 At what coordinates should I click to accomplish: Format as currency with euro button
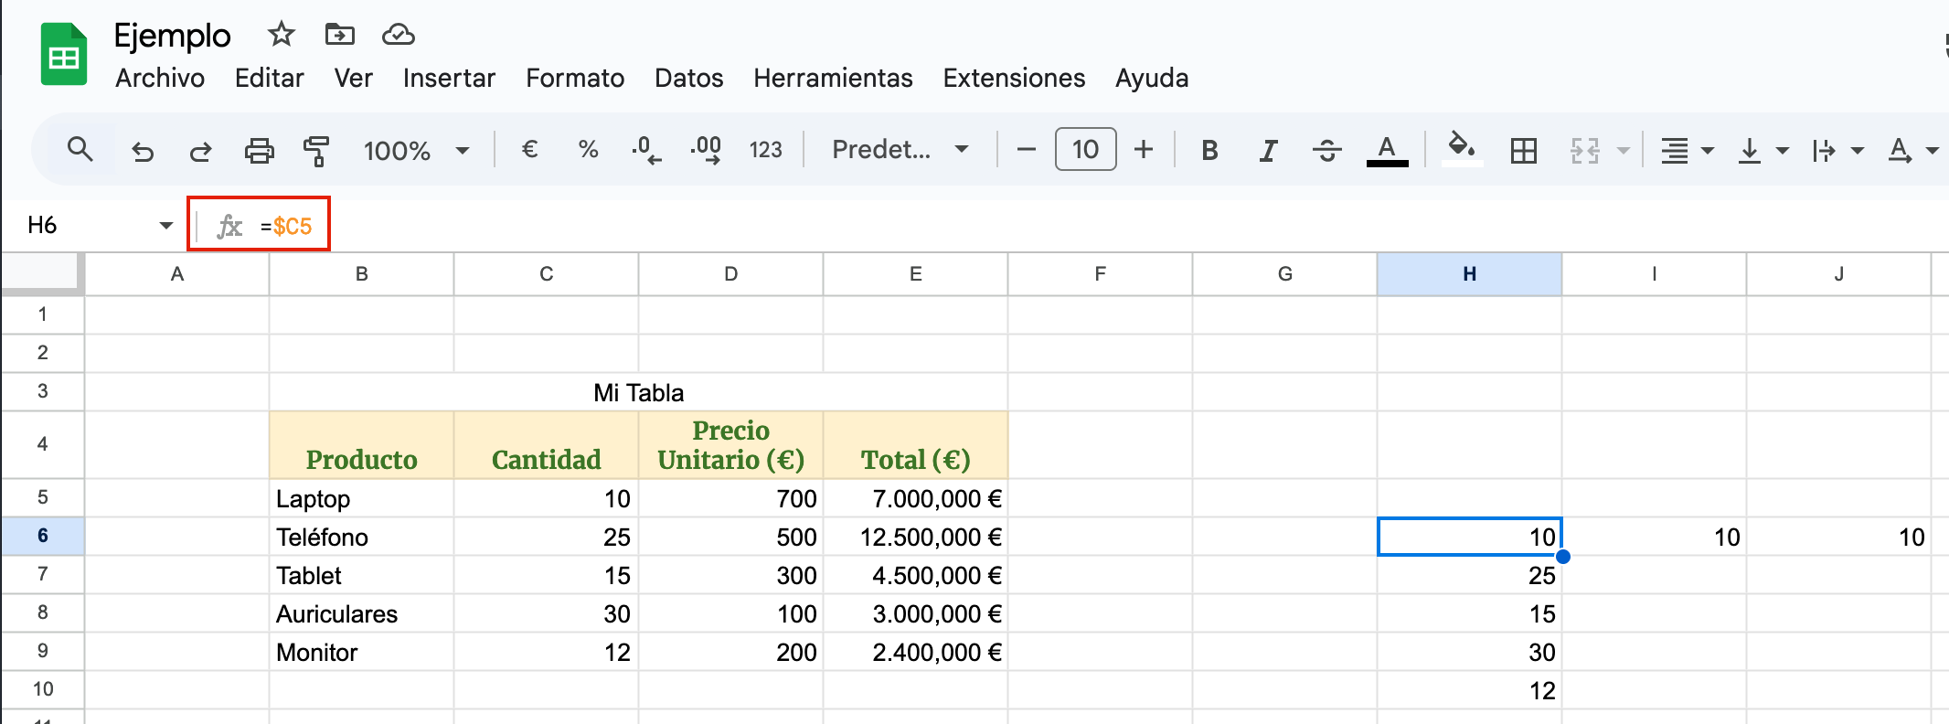click(x=529, y=150)
